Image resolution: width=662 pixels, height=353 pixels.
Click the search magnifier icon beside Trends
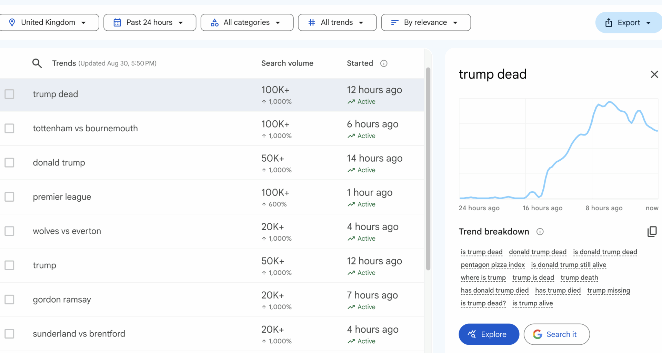37,63
